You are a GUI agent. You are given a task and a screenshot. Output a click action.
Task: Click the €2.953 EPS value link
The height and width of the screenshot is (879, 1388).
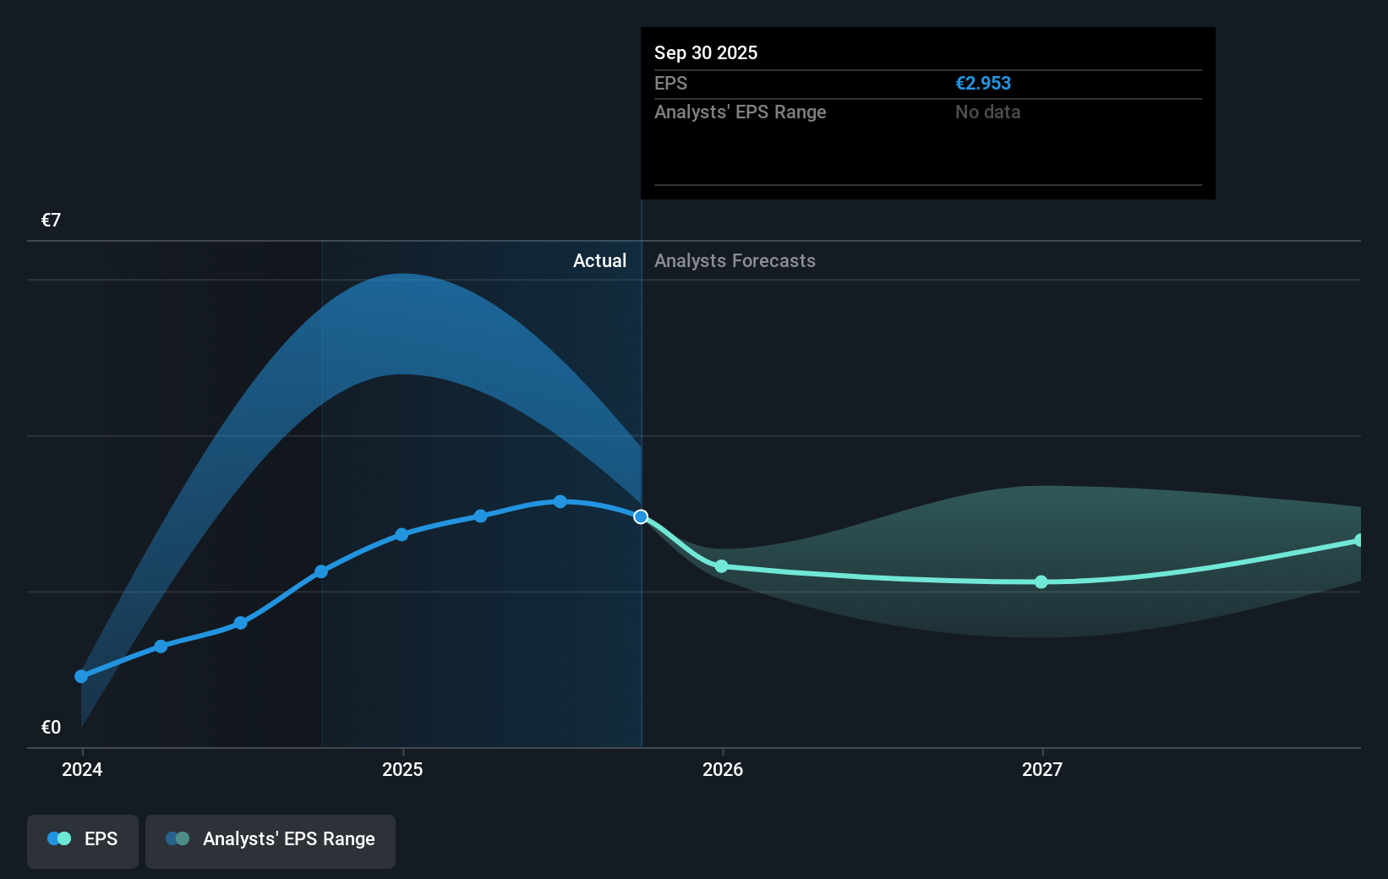(x=983, y=83)
